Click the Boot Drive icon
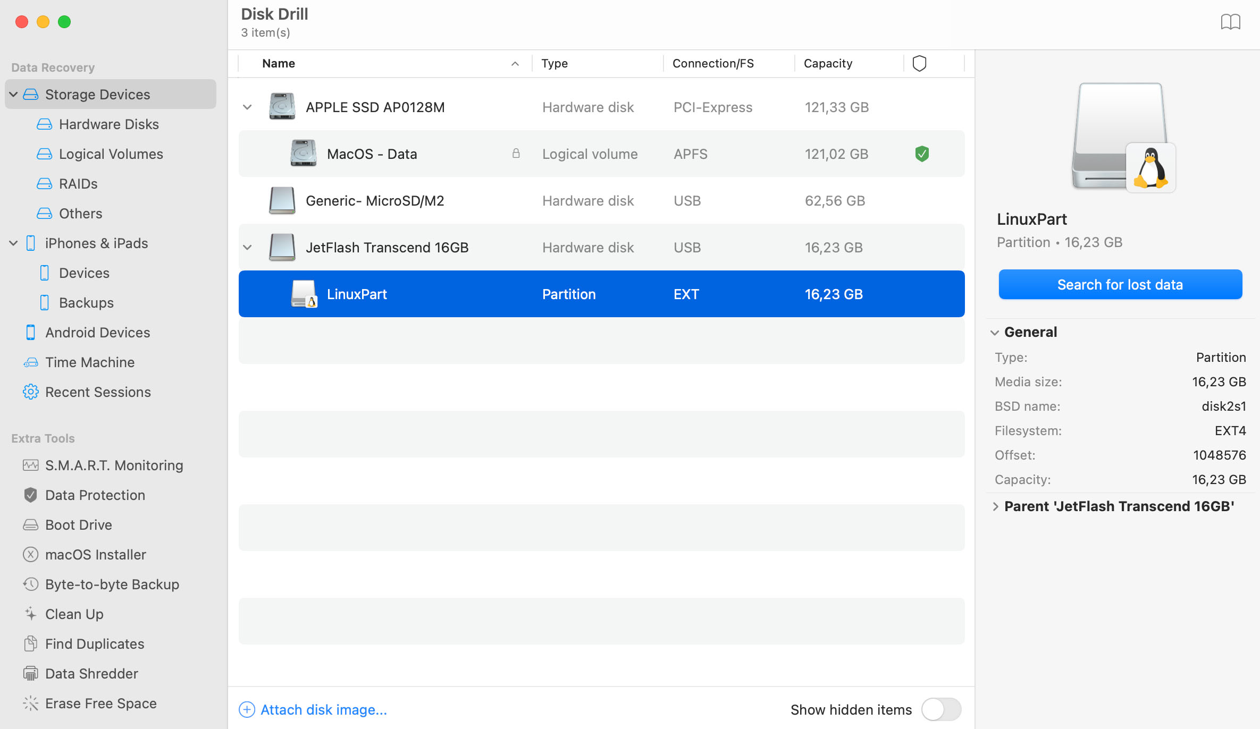1260x729 pixels. pyautogui.click(x=30, y=524)
